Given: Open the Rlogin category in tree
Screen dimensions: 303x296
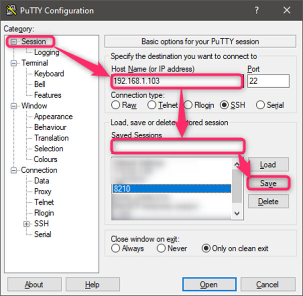Looking at the screenshot, I should click(x=44, y=213).
